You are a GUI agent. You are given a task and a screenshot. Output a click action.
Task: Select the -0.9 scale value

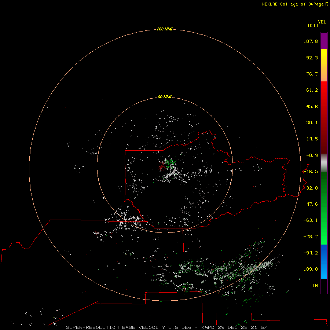[x=312, y=155]
